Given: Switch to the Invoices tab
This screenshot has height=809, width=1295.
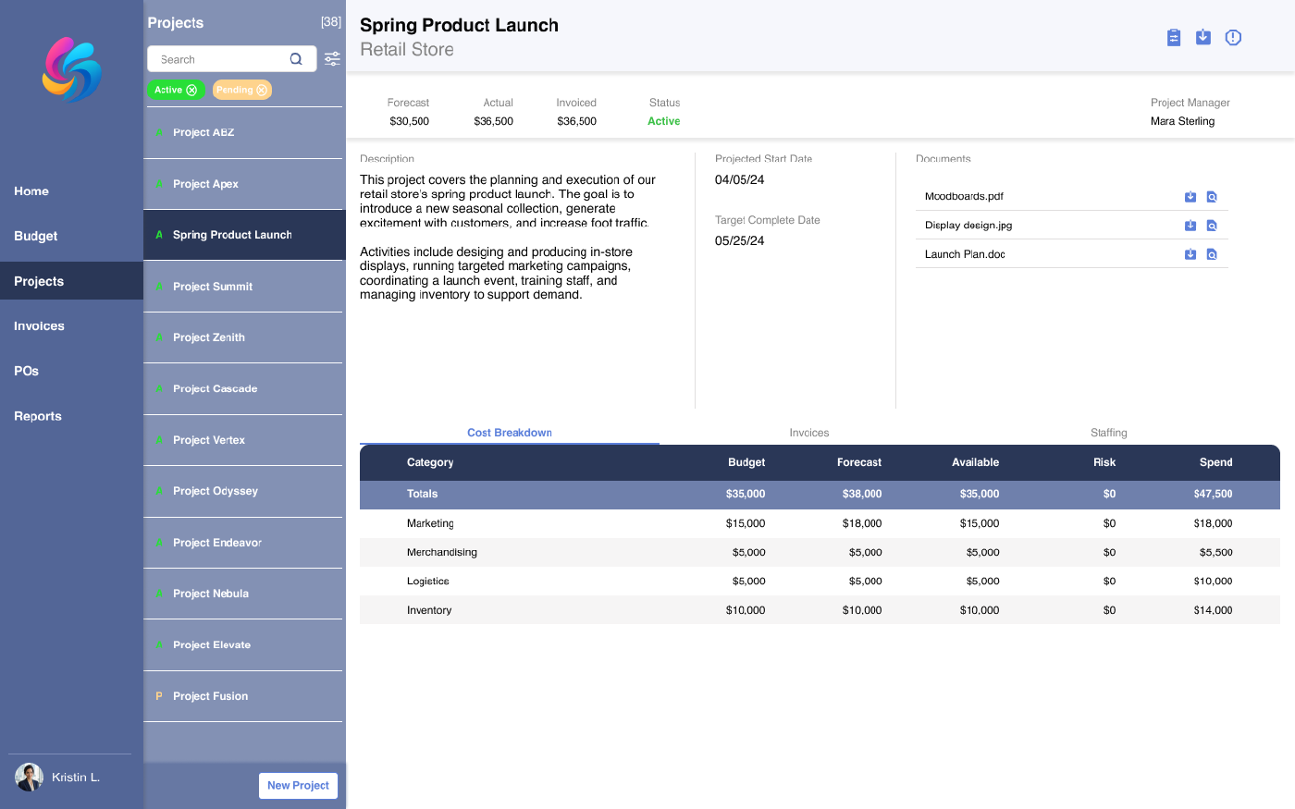Looking at the screenshot, I should (808, 433).
